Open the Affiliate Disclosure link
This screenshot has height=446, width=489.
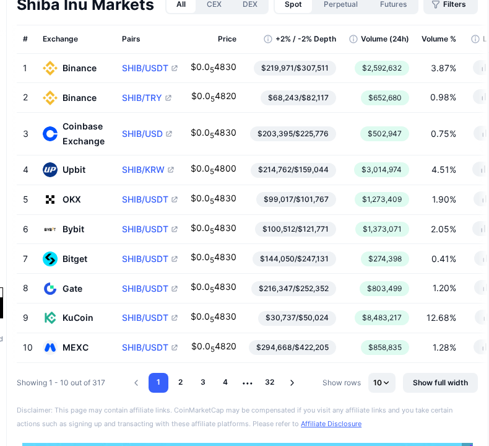click(331, 424)
